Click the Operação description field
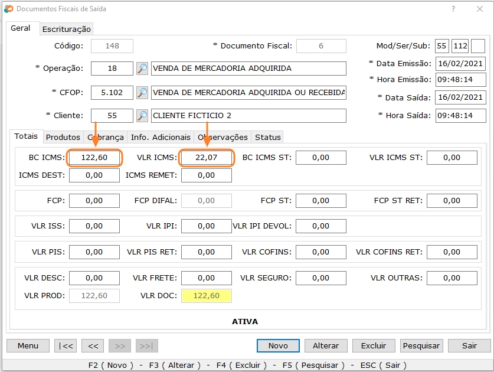The image size is (494, 372). pyautogui.click(x=248, y=68)
